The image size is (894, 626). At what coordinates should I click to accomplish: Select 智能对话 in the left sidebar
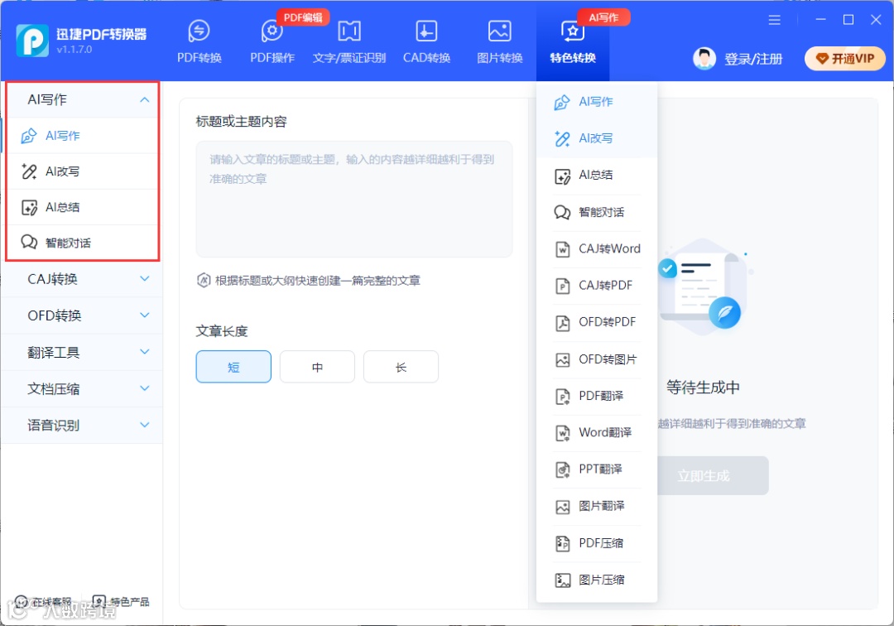click(x=84, y=243)
